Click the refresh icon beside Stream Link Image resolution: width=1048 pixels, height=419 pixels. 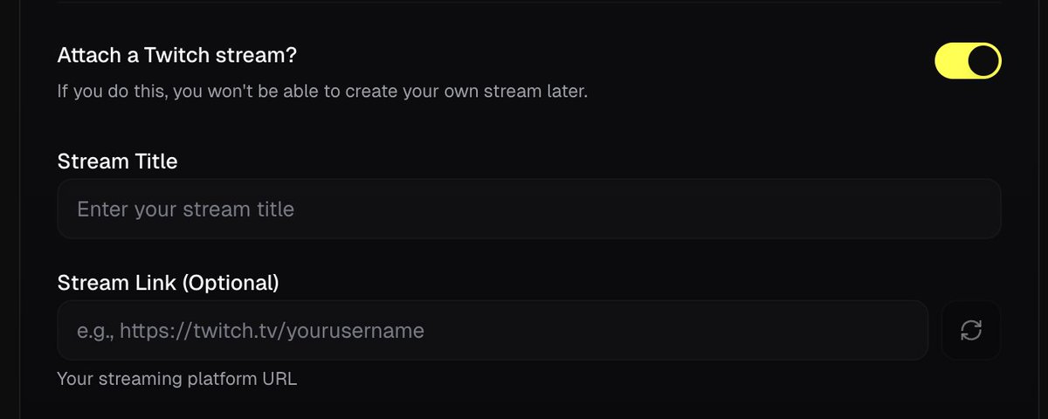tap(971, 330)
